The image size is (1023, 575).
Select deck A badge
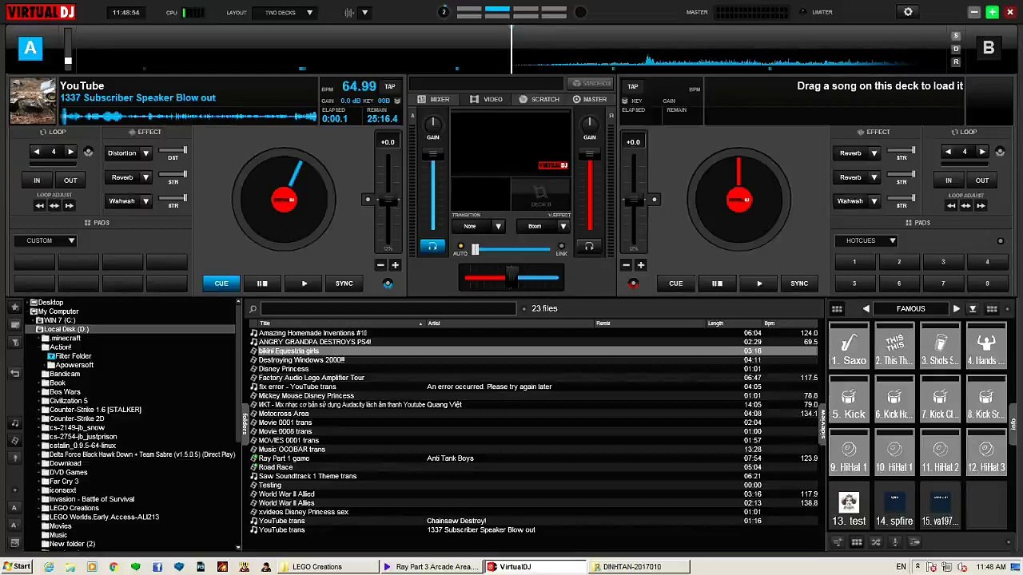(x=30, y=48)
